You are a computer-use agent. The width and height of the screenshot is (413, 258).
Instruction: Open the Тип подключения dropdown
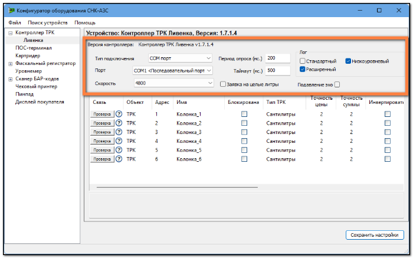click(180, 58)
